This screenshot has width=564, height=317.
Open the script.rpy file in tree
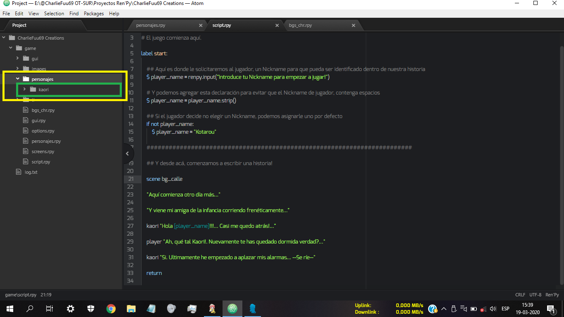point(40,162)
